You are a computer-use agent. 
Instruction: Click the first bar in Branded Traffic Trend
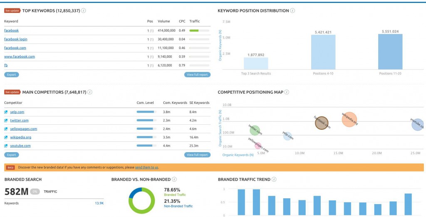tap(241, 202)
